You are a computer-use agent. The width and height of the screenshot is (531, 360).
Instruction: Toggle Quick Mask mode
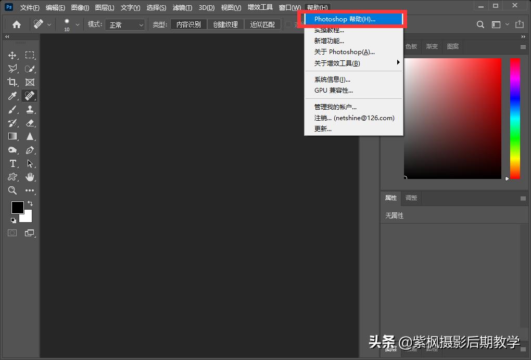tap(12, 233)
